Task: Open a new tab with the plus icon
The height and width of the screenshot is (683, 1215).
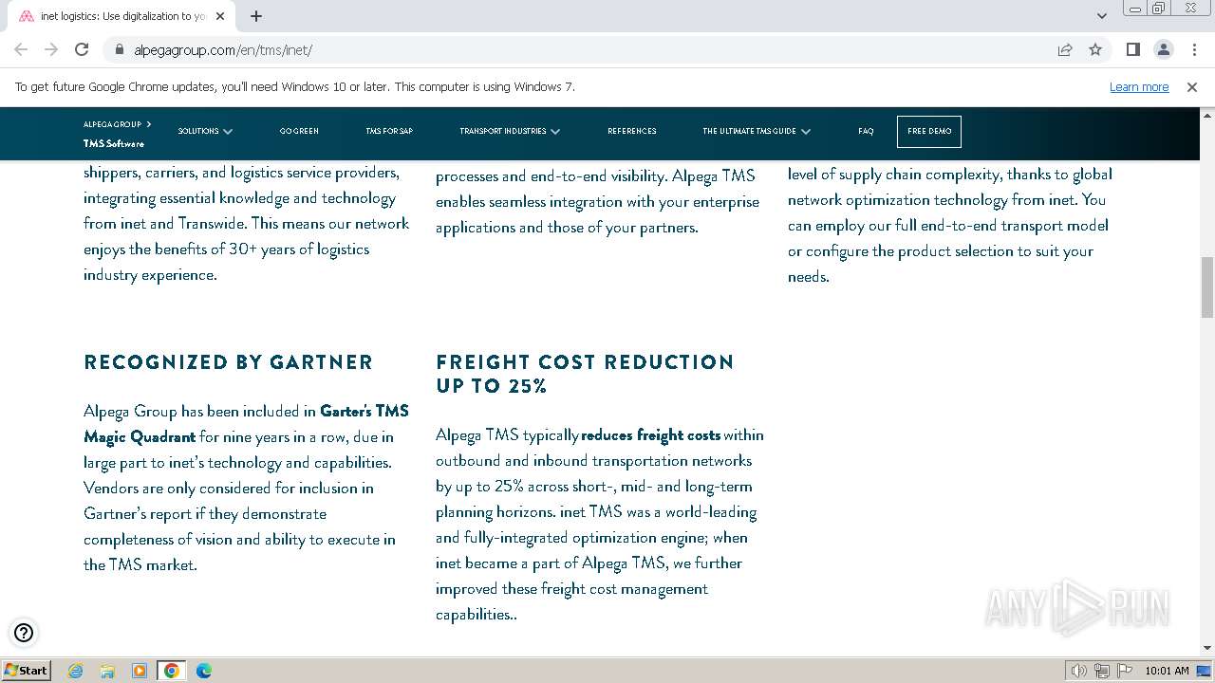Action: tap(256, 16)
